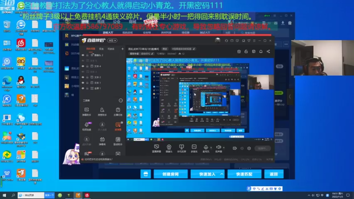Switch to 游戏 tab in game platform
Image resolution: width=354 pixels, height=199 pixels.
(85, 22)
